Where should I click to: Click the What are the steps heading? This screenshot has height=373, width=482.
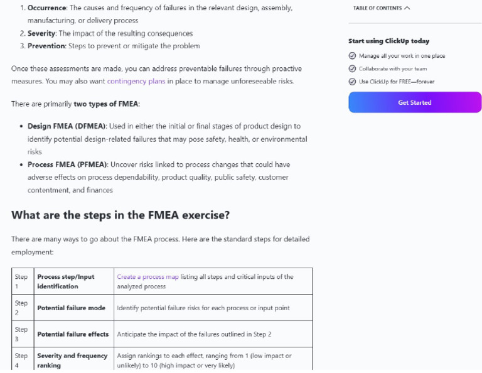[120, 215]
